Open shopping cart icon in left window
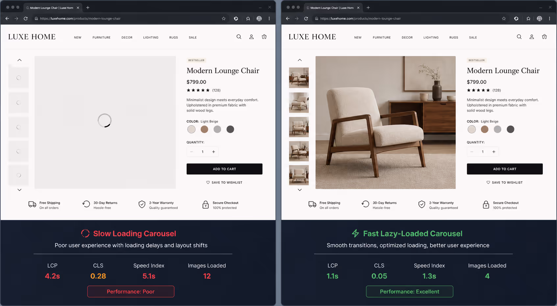 tap(264, 37)
